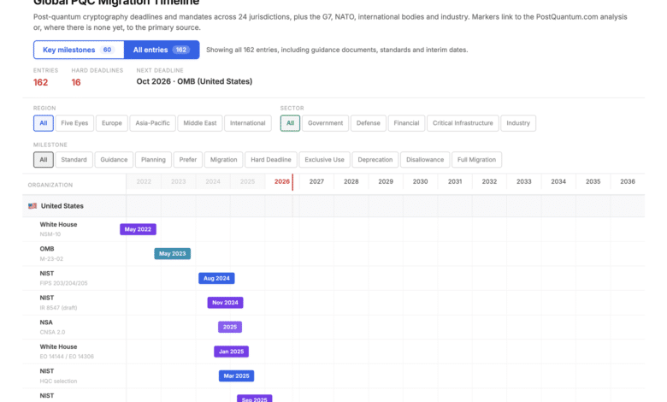Filter milestones by Disallowance
The image size is (667, 402).
[425, 160]
